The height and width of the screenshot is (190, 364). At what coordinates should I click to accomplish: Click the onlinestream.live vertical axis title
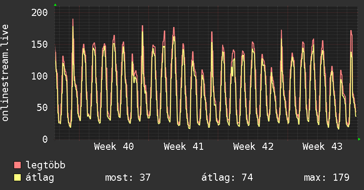[x=5, y=73]
